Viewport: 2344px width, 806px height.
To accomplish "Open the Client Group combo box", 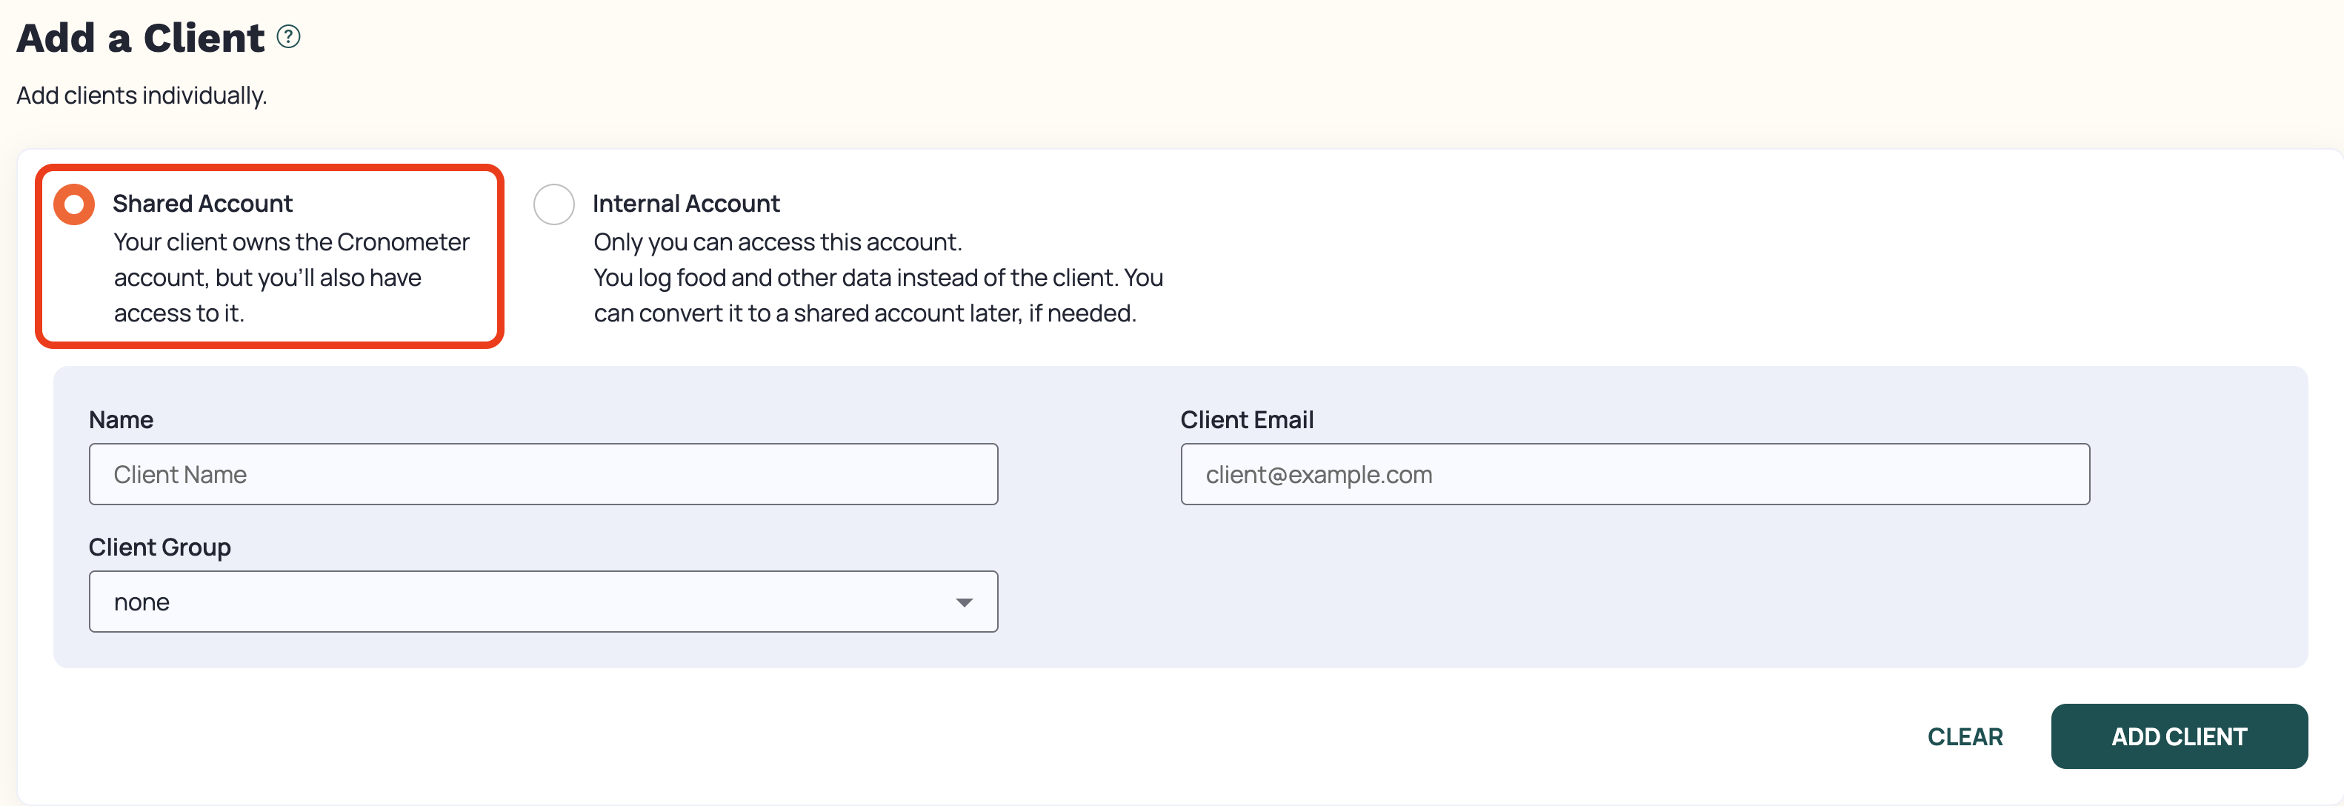I will (543, 602).
